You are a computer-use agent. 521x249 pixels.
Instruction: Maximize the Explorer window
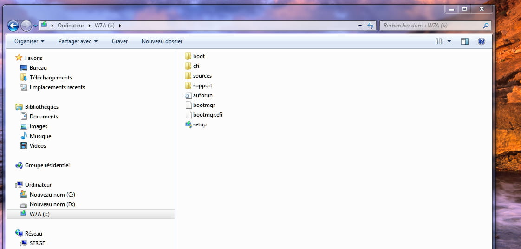(464, 9)
